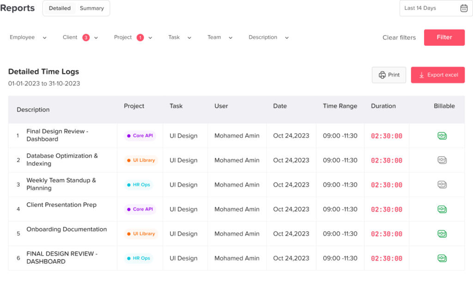Select 'Onboarding Documentation' description
The width and height of the screenshot is (473, 287).
pos(67,229)
